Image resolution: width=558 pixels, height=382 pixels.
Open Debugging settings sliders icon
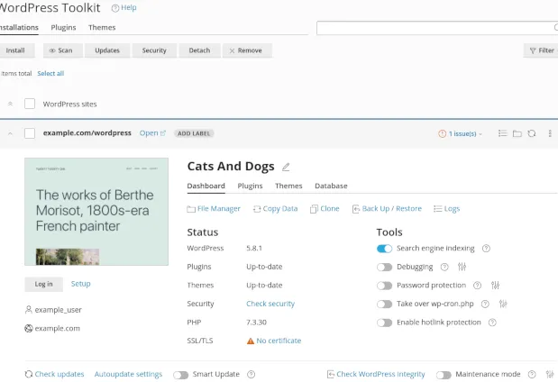tap(462, 267)
